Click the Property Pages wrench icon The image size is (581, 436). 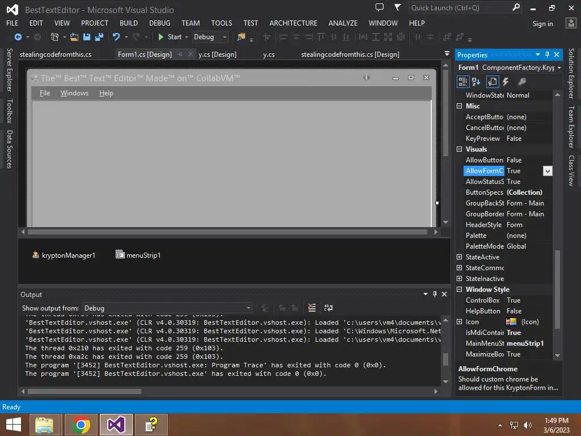(x=522, y=82)
